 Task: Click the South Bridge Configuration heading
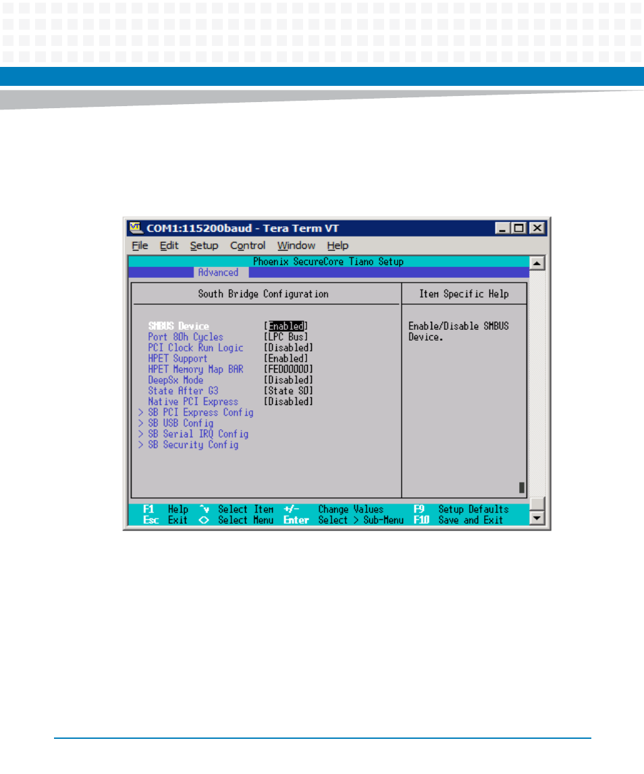click(263, 294)
